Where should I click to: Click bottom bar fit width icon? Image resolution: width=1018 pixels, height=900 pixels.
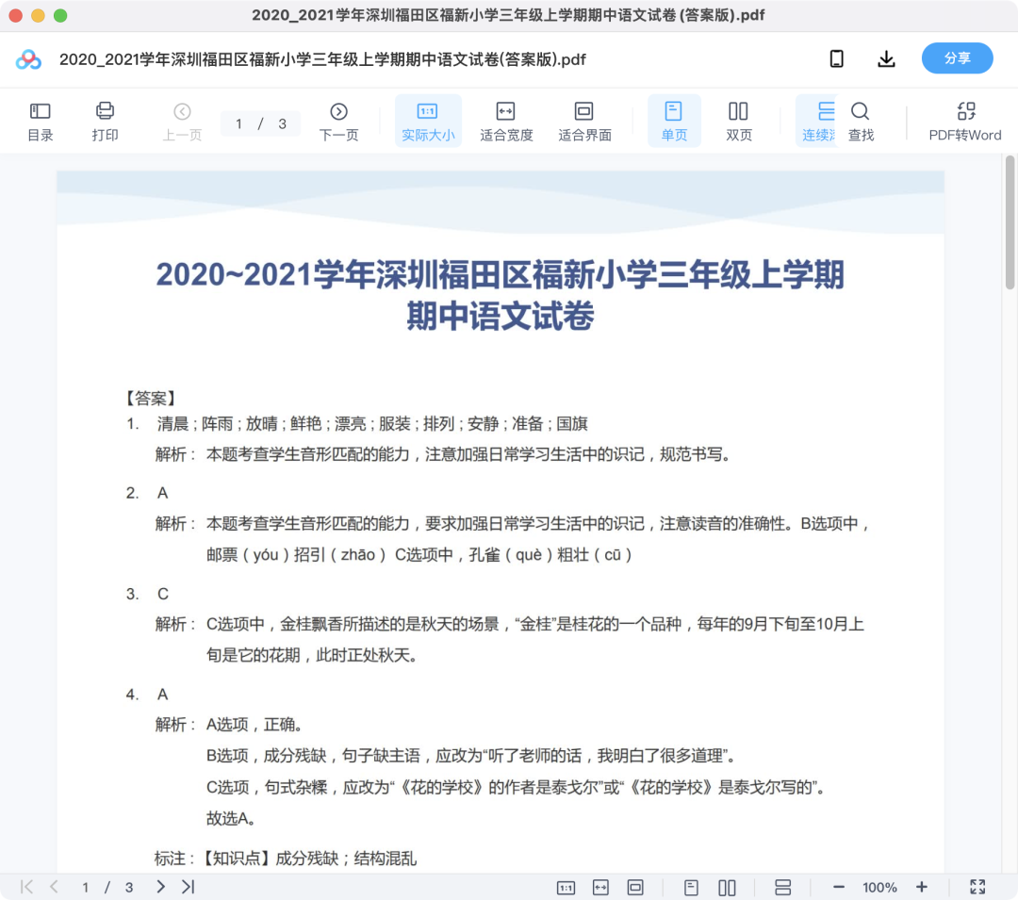600,888
